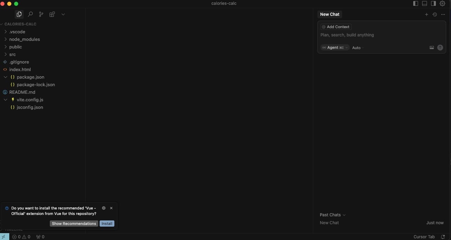Open the Explorer view icon

(x=19, y=14)
